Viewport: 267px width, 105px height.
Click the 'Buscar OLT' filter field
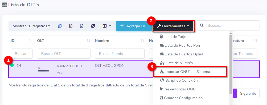click(64, 54)
